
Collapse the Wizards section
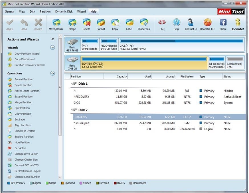pos(52,47)
